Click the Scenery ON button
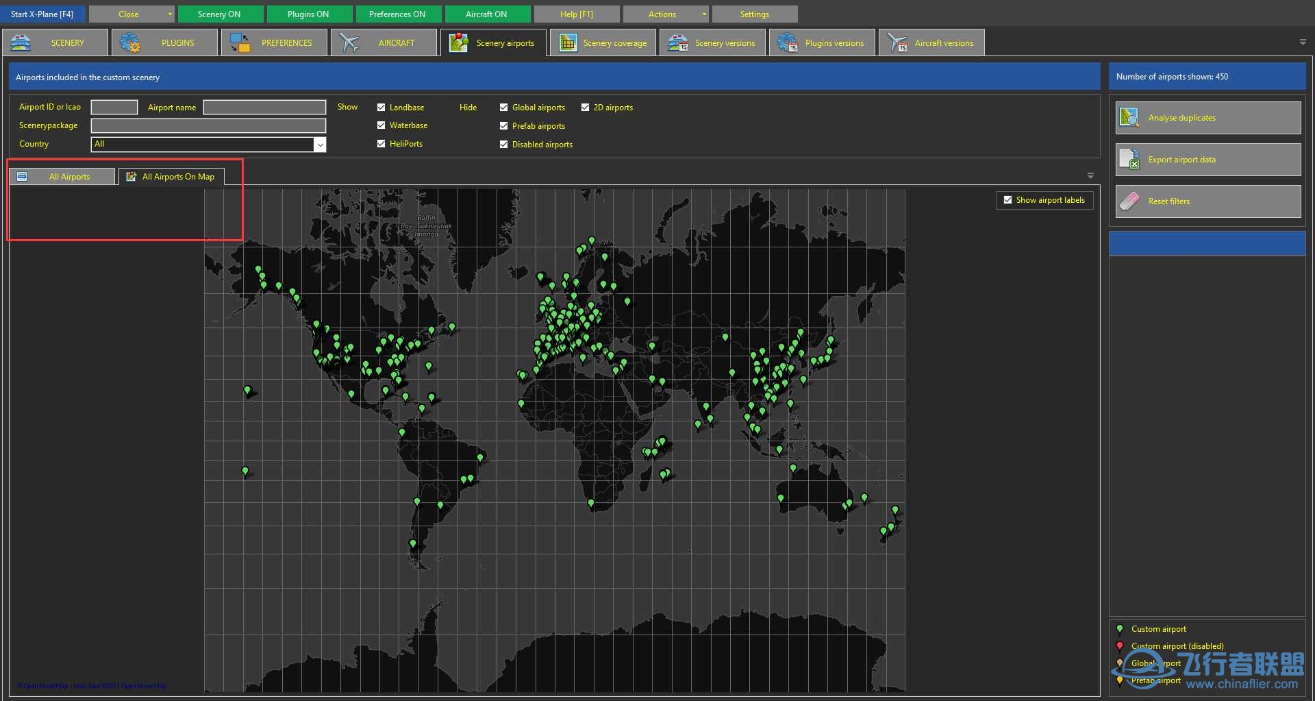 pos(221,14)
